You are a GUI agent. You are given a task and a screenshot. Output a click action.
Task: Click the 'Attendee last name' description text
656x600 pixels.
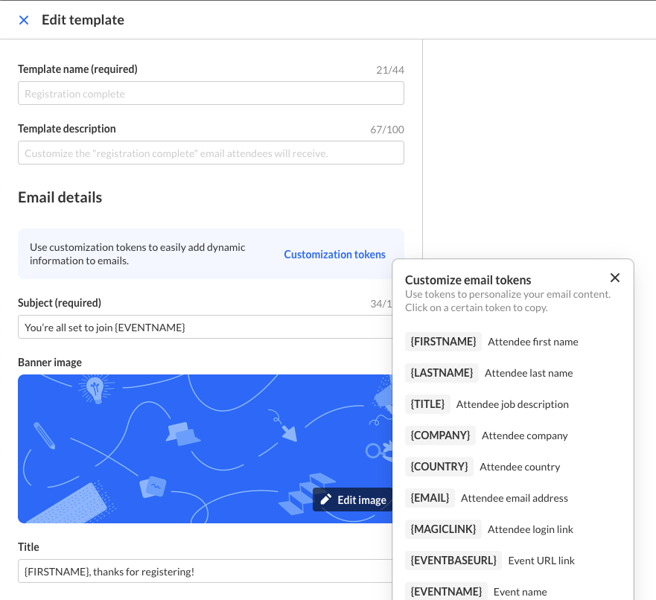tap(529, 373)
